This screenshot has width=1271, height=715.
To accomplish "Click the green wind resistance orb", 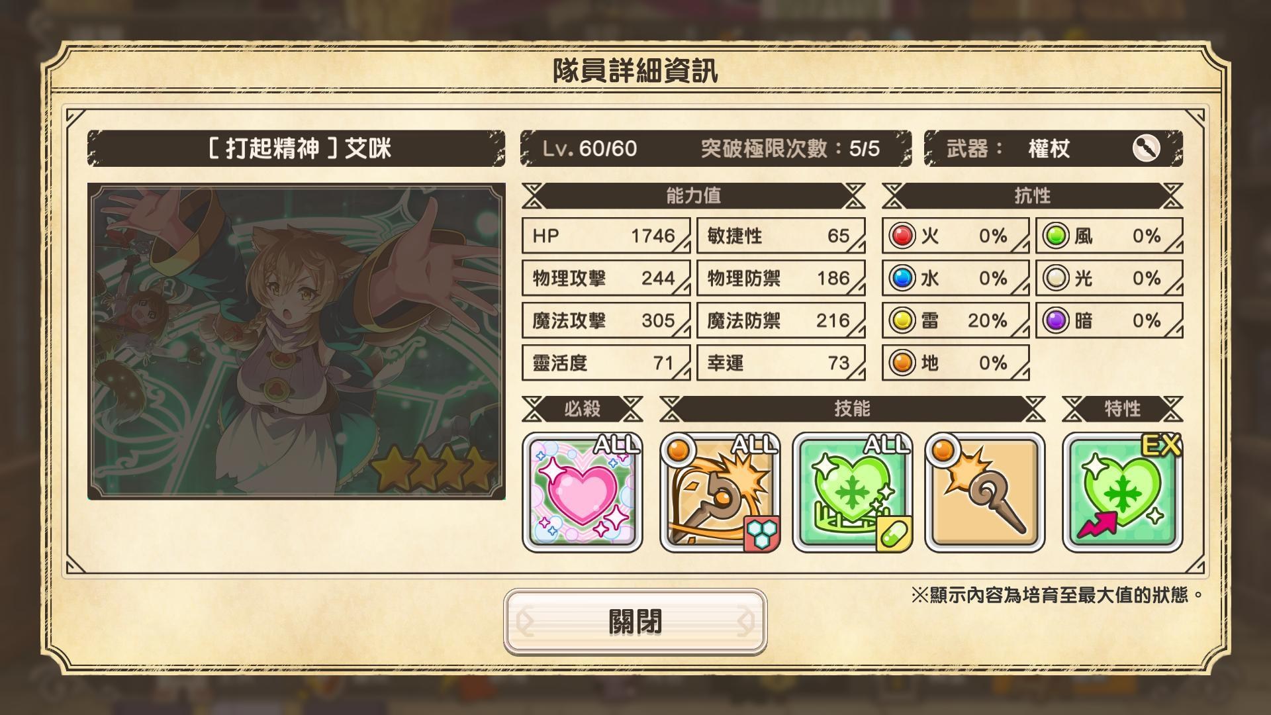I will click(x=1056, y=236).
